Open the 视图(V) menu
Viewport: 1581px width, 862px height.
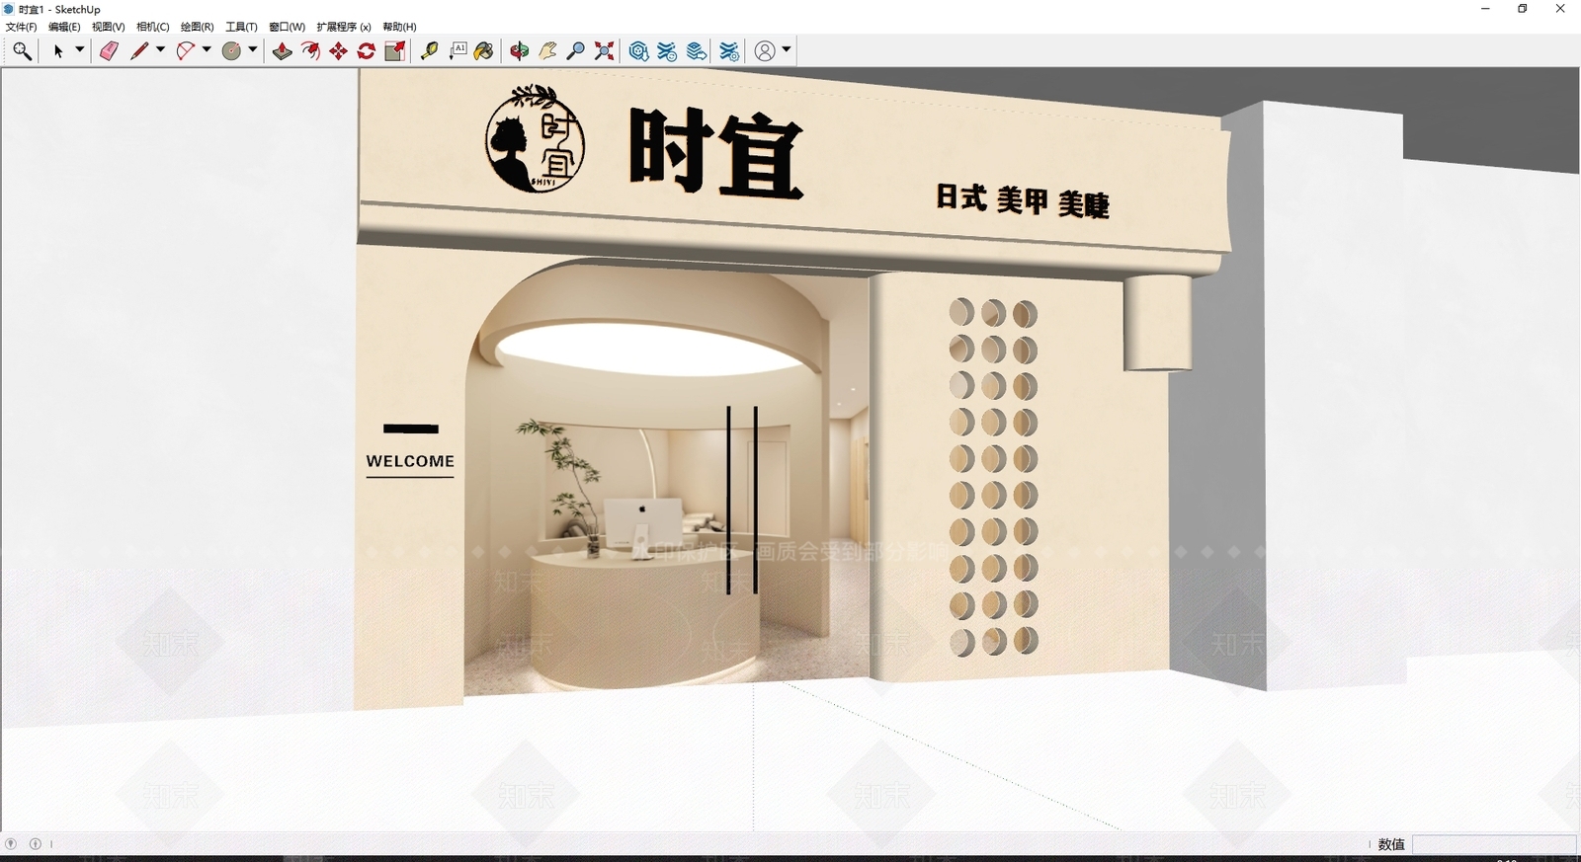(x=109, y=27)
